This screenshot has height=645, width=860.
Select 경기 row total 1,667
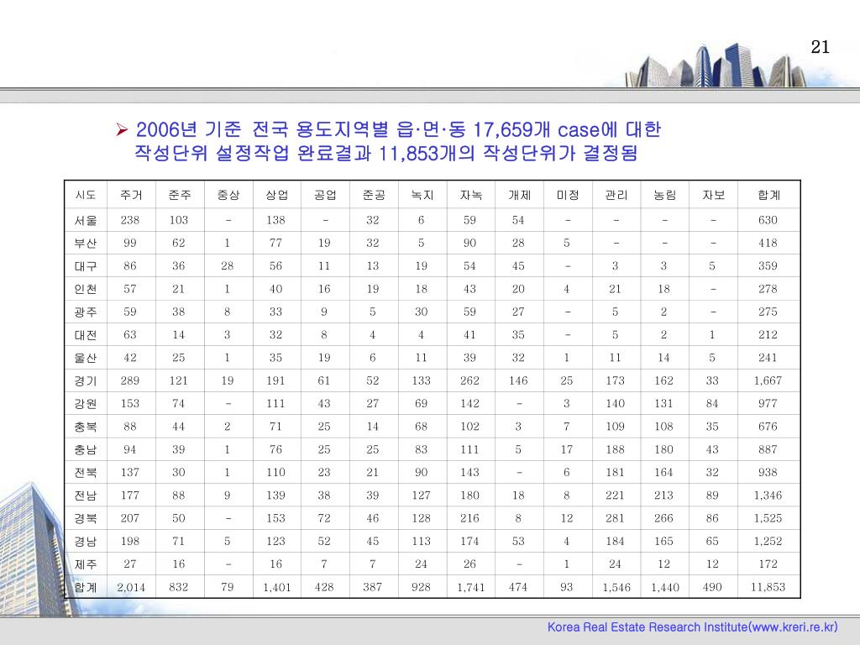(x=768, y=380)
